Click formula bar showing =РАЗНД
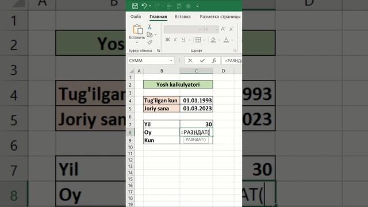This screenshot has width=368, height=207. (x=232, y=60)
